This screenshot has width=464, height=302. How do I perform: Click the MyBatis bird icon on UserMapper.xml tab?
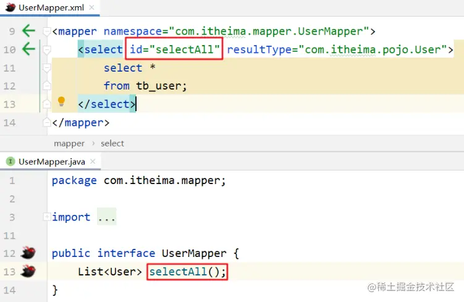[x=11, y=7]
